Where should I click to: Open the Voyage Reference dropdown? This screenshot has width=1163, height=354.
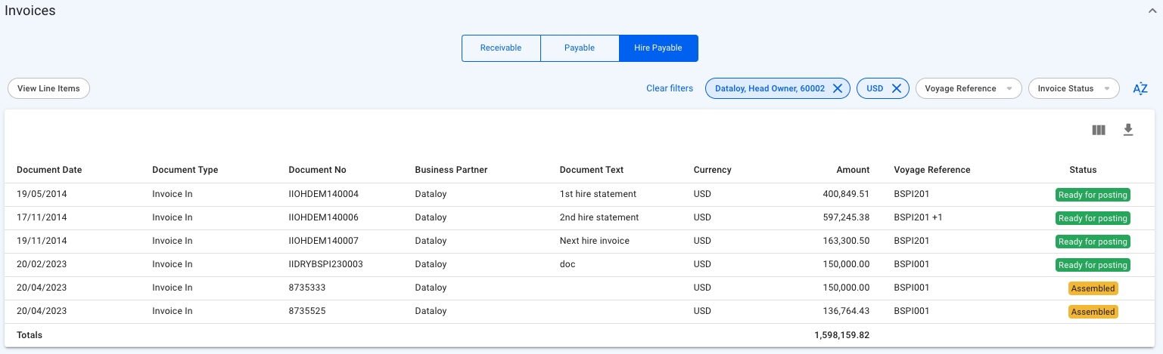(968, 88)
